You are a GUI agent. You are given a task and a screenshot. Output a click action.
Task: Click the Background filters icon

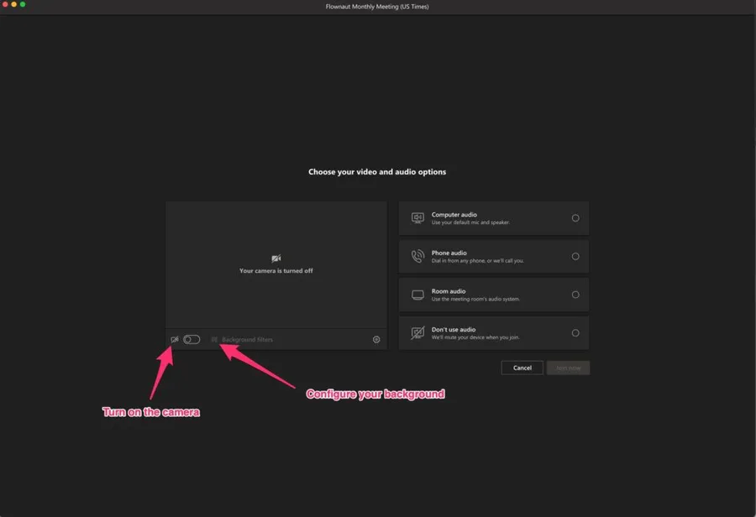click(215, 340)
